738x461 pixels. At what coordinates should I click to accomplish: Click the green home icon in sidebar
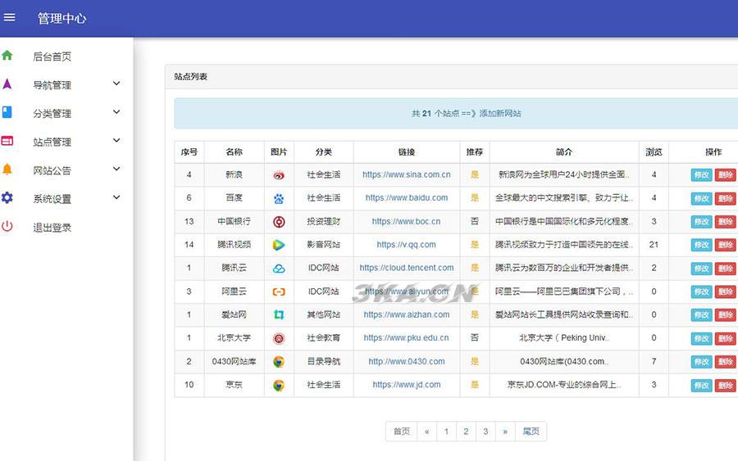click(x=7, y=56)
